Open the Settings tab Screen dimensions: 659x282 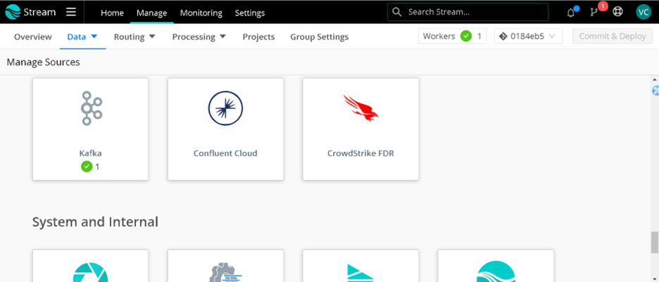250,13
